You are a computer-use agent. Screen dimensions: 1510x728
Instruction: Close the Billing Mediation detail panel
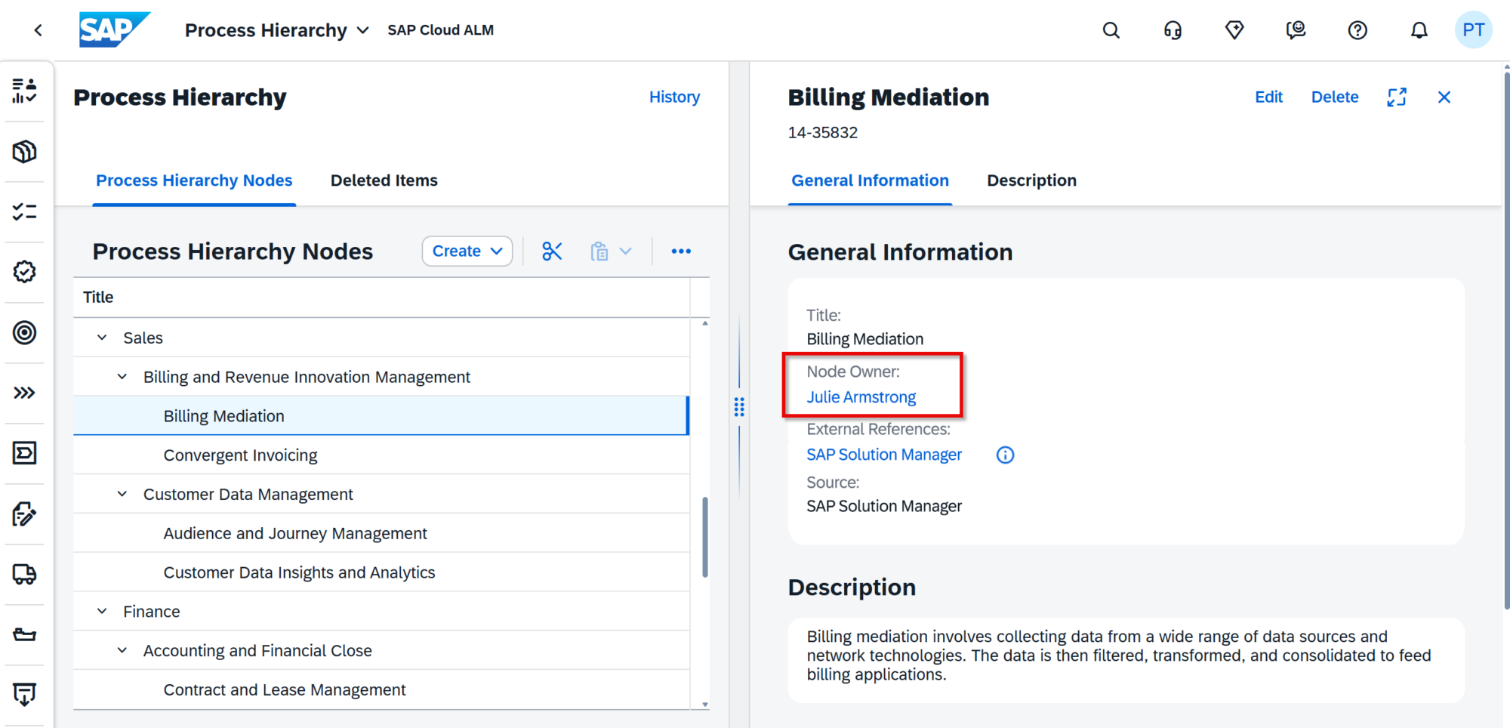[x=1444, y=97]
